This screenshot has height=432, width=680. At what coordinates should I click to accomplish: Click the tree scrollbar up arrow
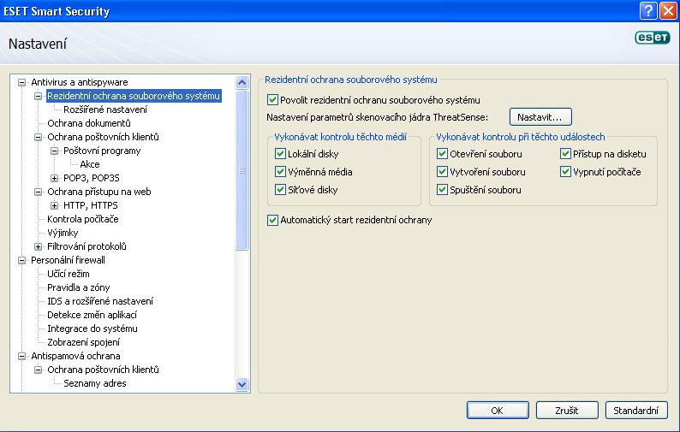point(242,82)
